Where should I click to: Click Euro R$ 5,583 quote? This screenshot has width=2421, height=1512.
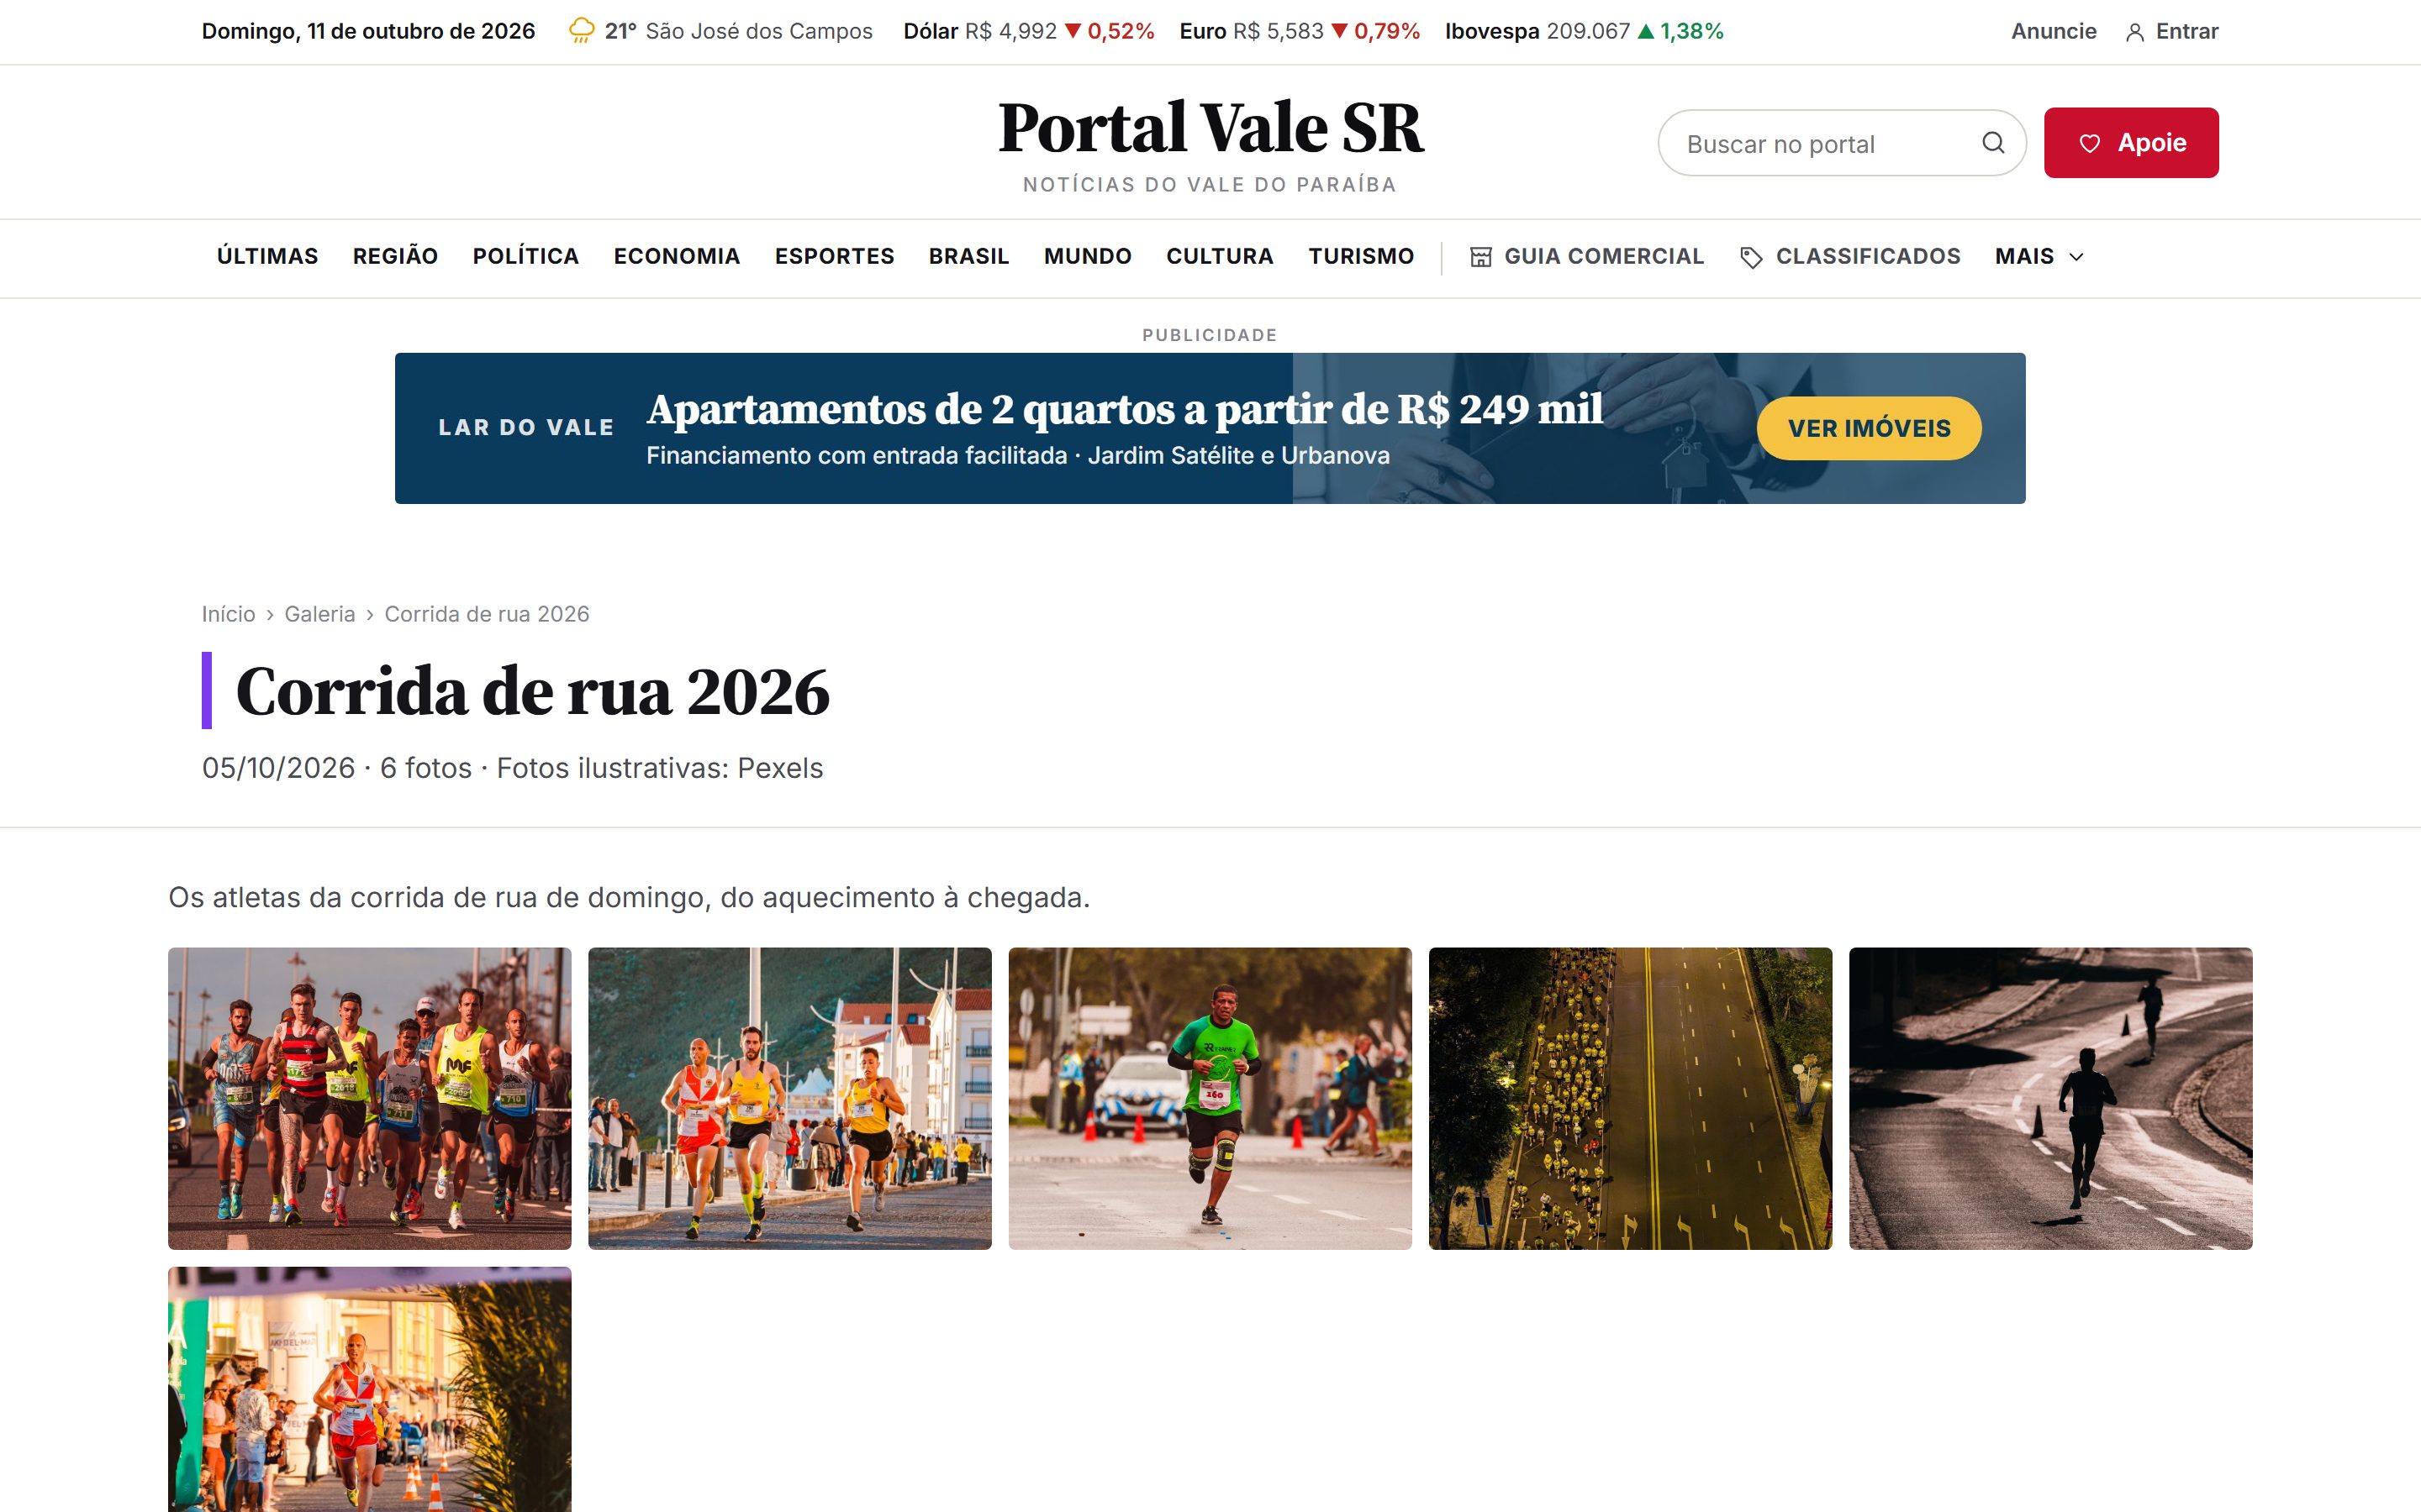(x=1300, y=31)
